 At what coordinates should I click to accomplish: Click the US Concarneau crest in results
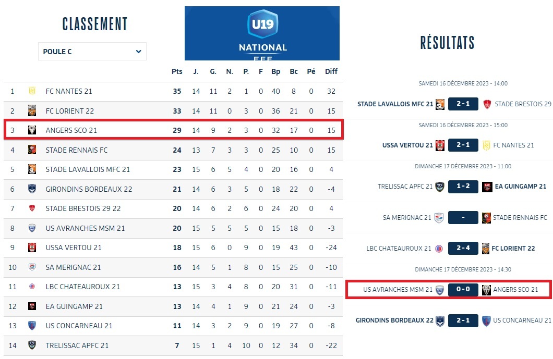click(x=486, y=320)
